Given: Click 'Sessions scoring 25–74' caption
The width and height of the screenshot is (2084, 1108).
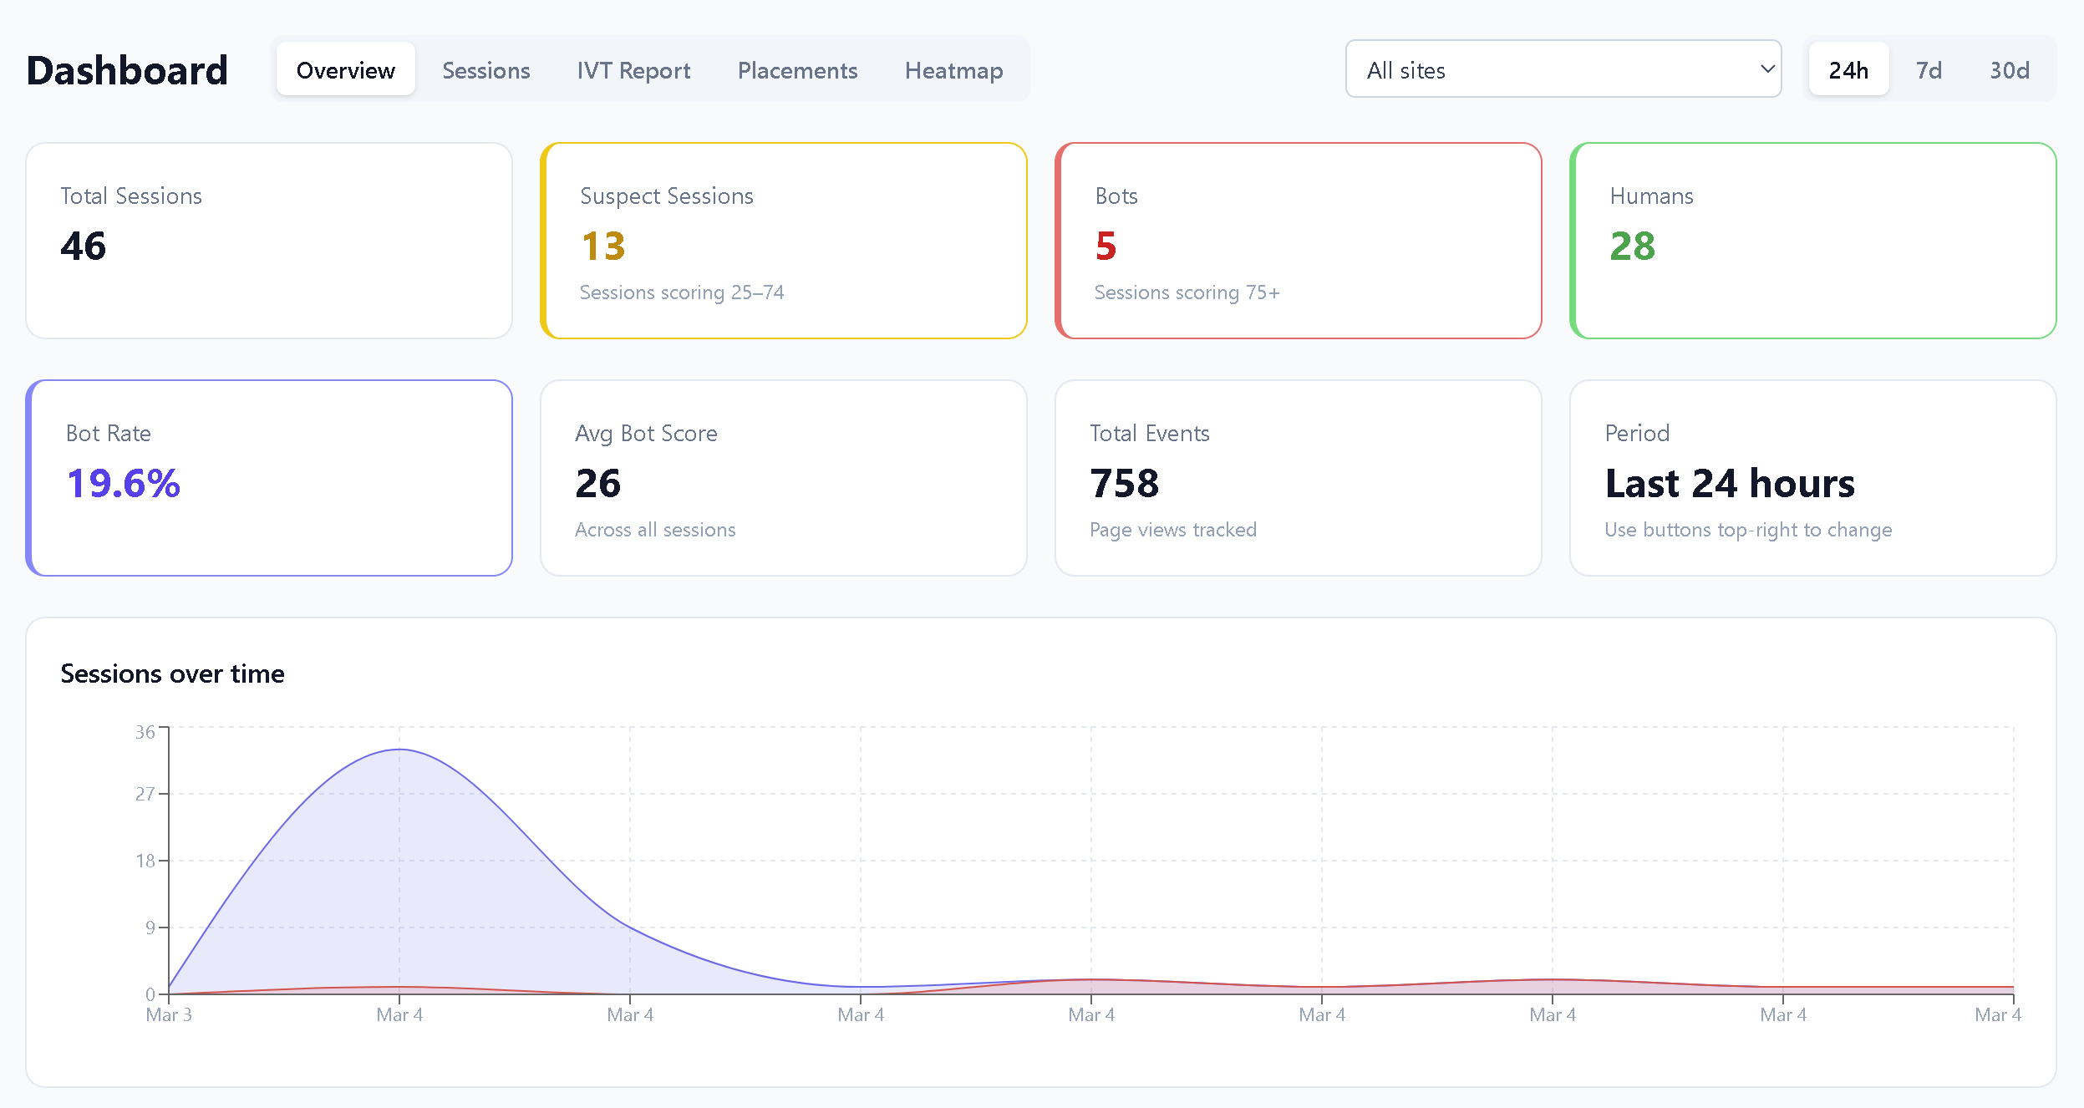Looking at the screenshot, I should pyautogui.click(x=682, y=292).
